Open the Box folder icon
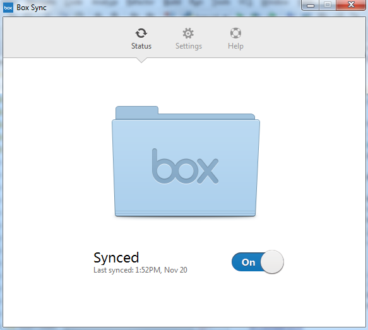368x330 pixels. (x=186, y=161)
